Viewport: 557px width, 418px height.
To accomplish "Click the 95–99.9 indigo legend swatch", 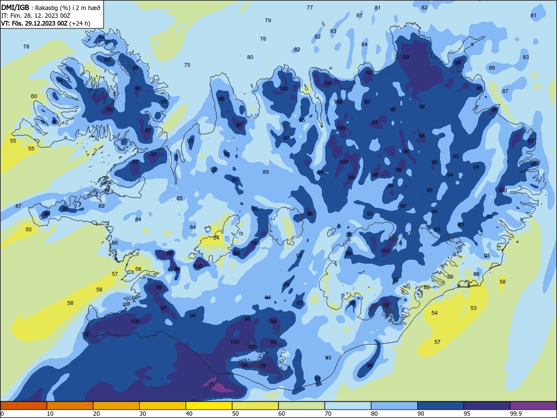I will 487,406.
